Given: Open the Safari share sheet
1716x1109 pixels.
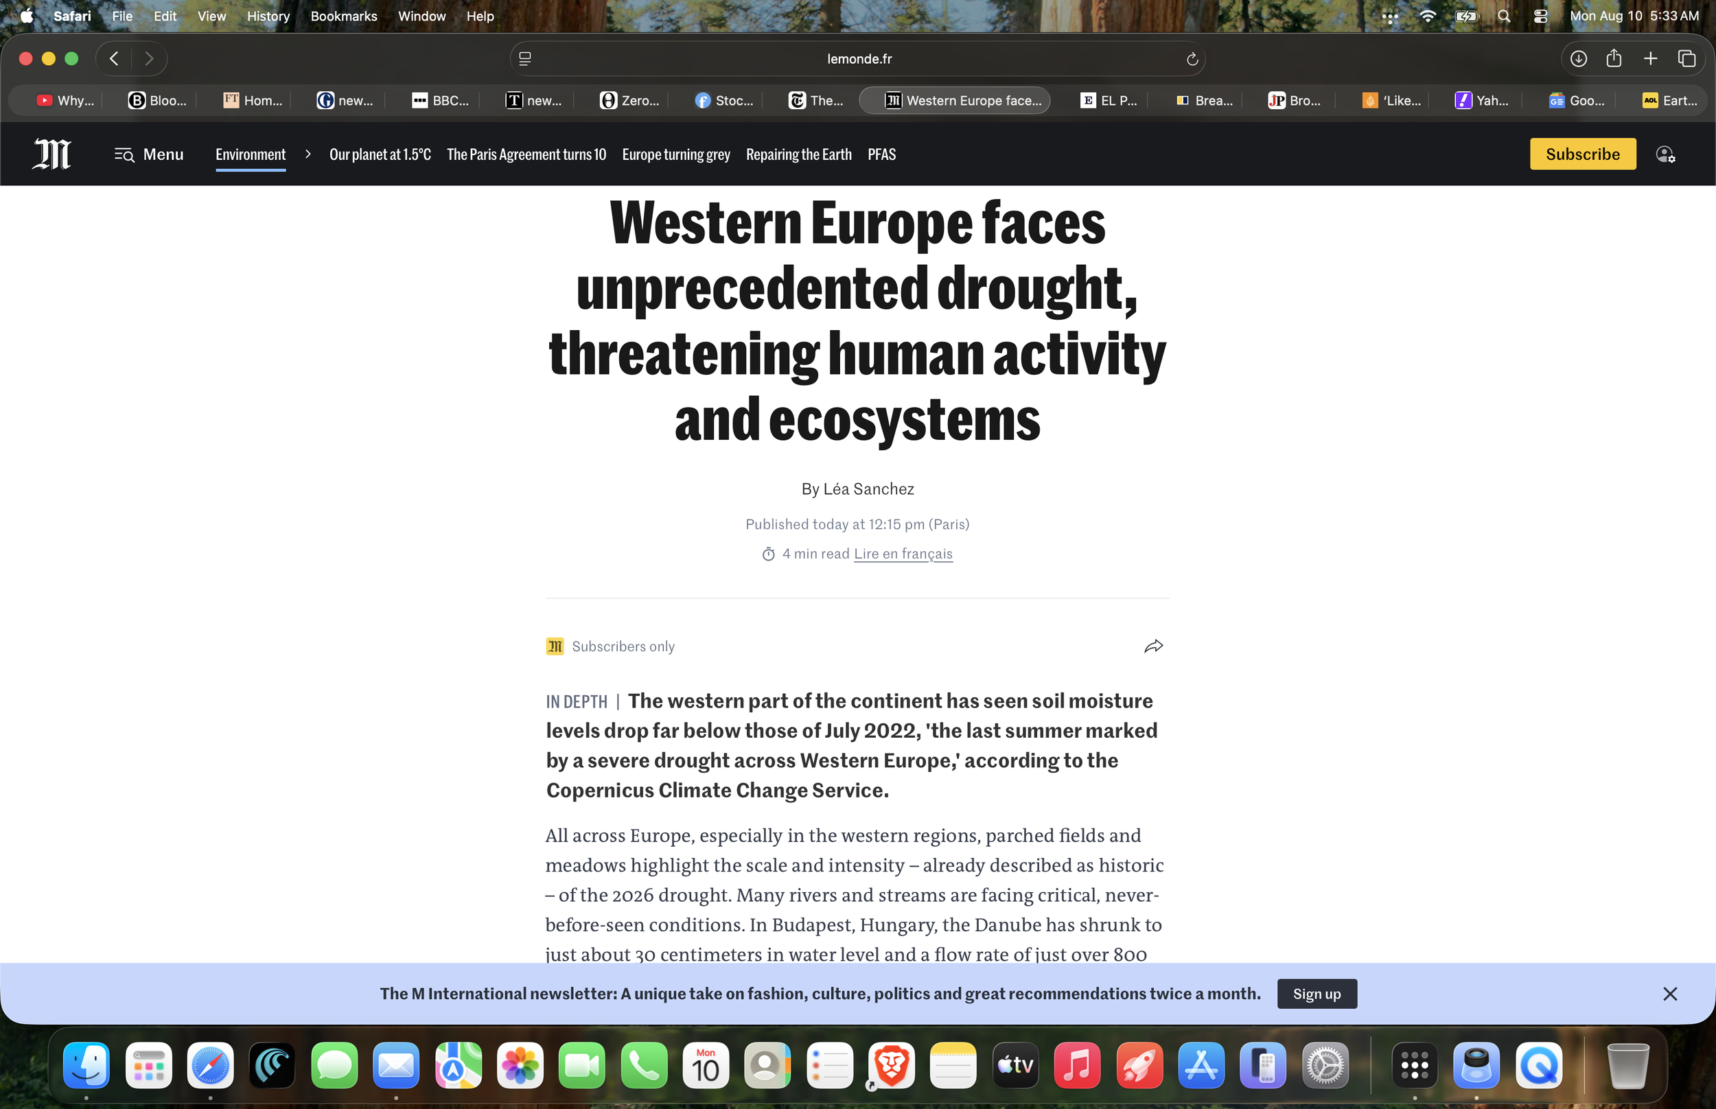Looking at the screenshot, I should tap(1614, 58).
